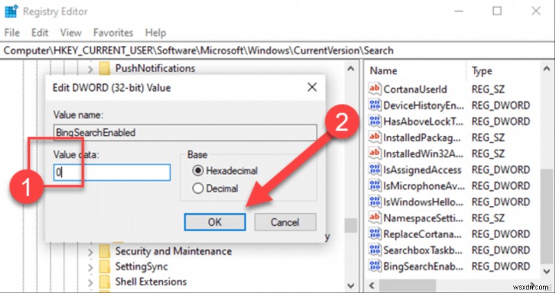Close the Edit DWORD dialog with X
This screenshot has height=293, width=555.
click(x=311, y=87)
